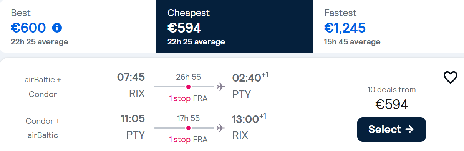464x151 pixels.
Task: Click outbound flight airplane icon
Action: tap(221, 87)
